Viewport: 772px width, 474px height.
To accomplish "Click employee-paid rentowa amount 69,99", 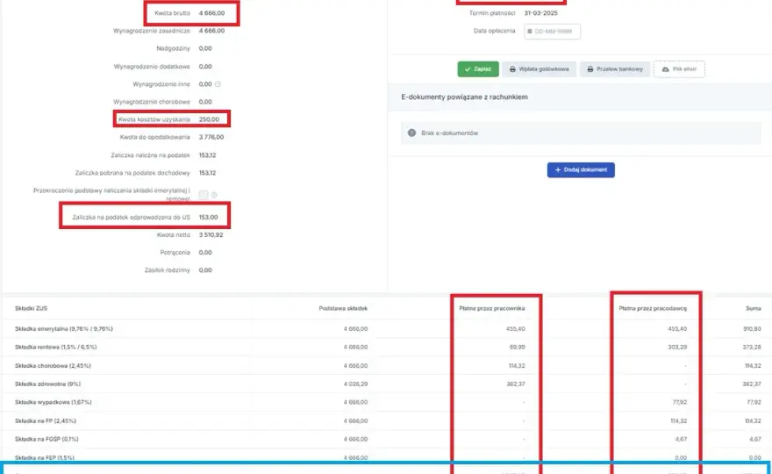I will click(x=517, y=348).
